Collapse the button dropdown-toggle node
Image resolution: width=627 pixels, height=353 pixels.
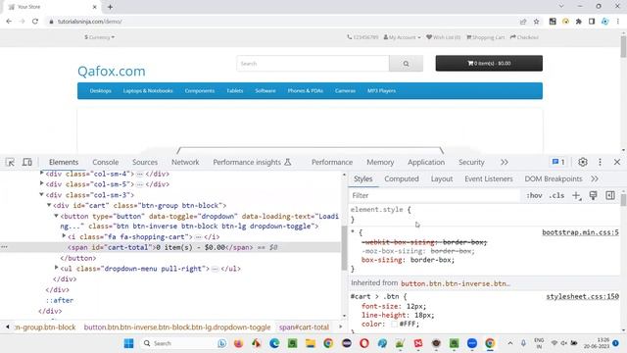(57, 216)
